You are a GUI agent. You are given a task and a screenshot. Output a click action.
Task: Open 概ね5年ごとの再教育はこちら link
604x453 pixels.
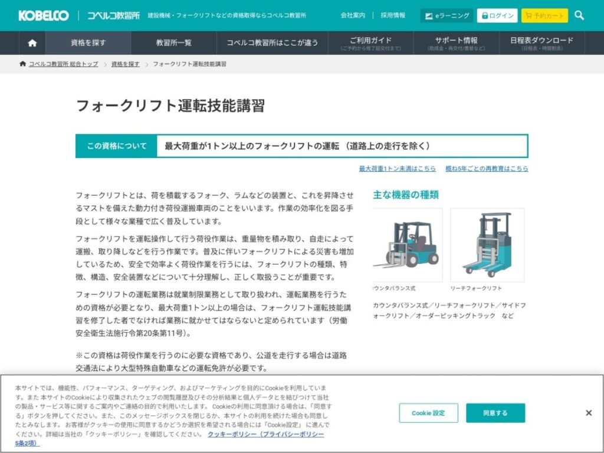coord(487,168)
